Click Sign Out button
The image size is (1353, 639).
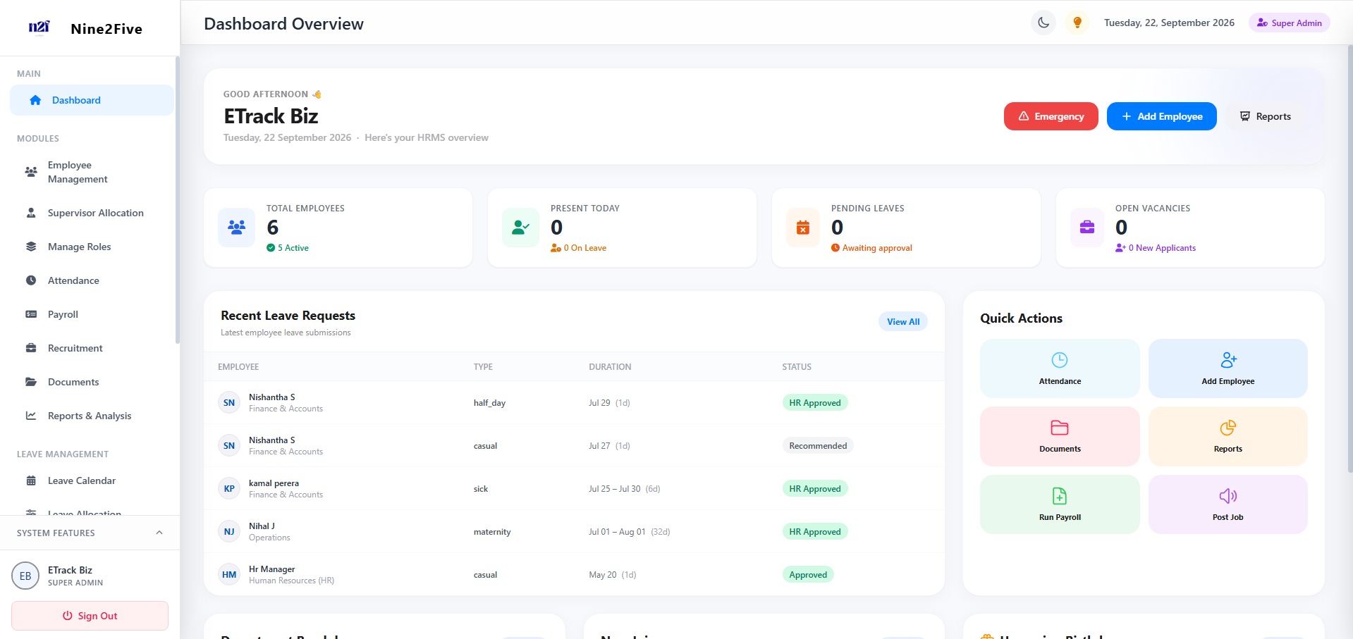(x=90, y=616)
